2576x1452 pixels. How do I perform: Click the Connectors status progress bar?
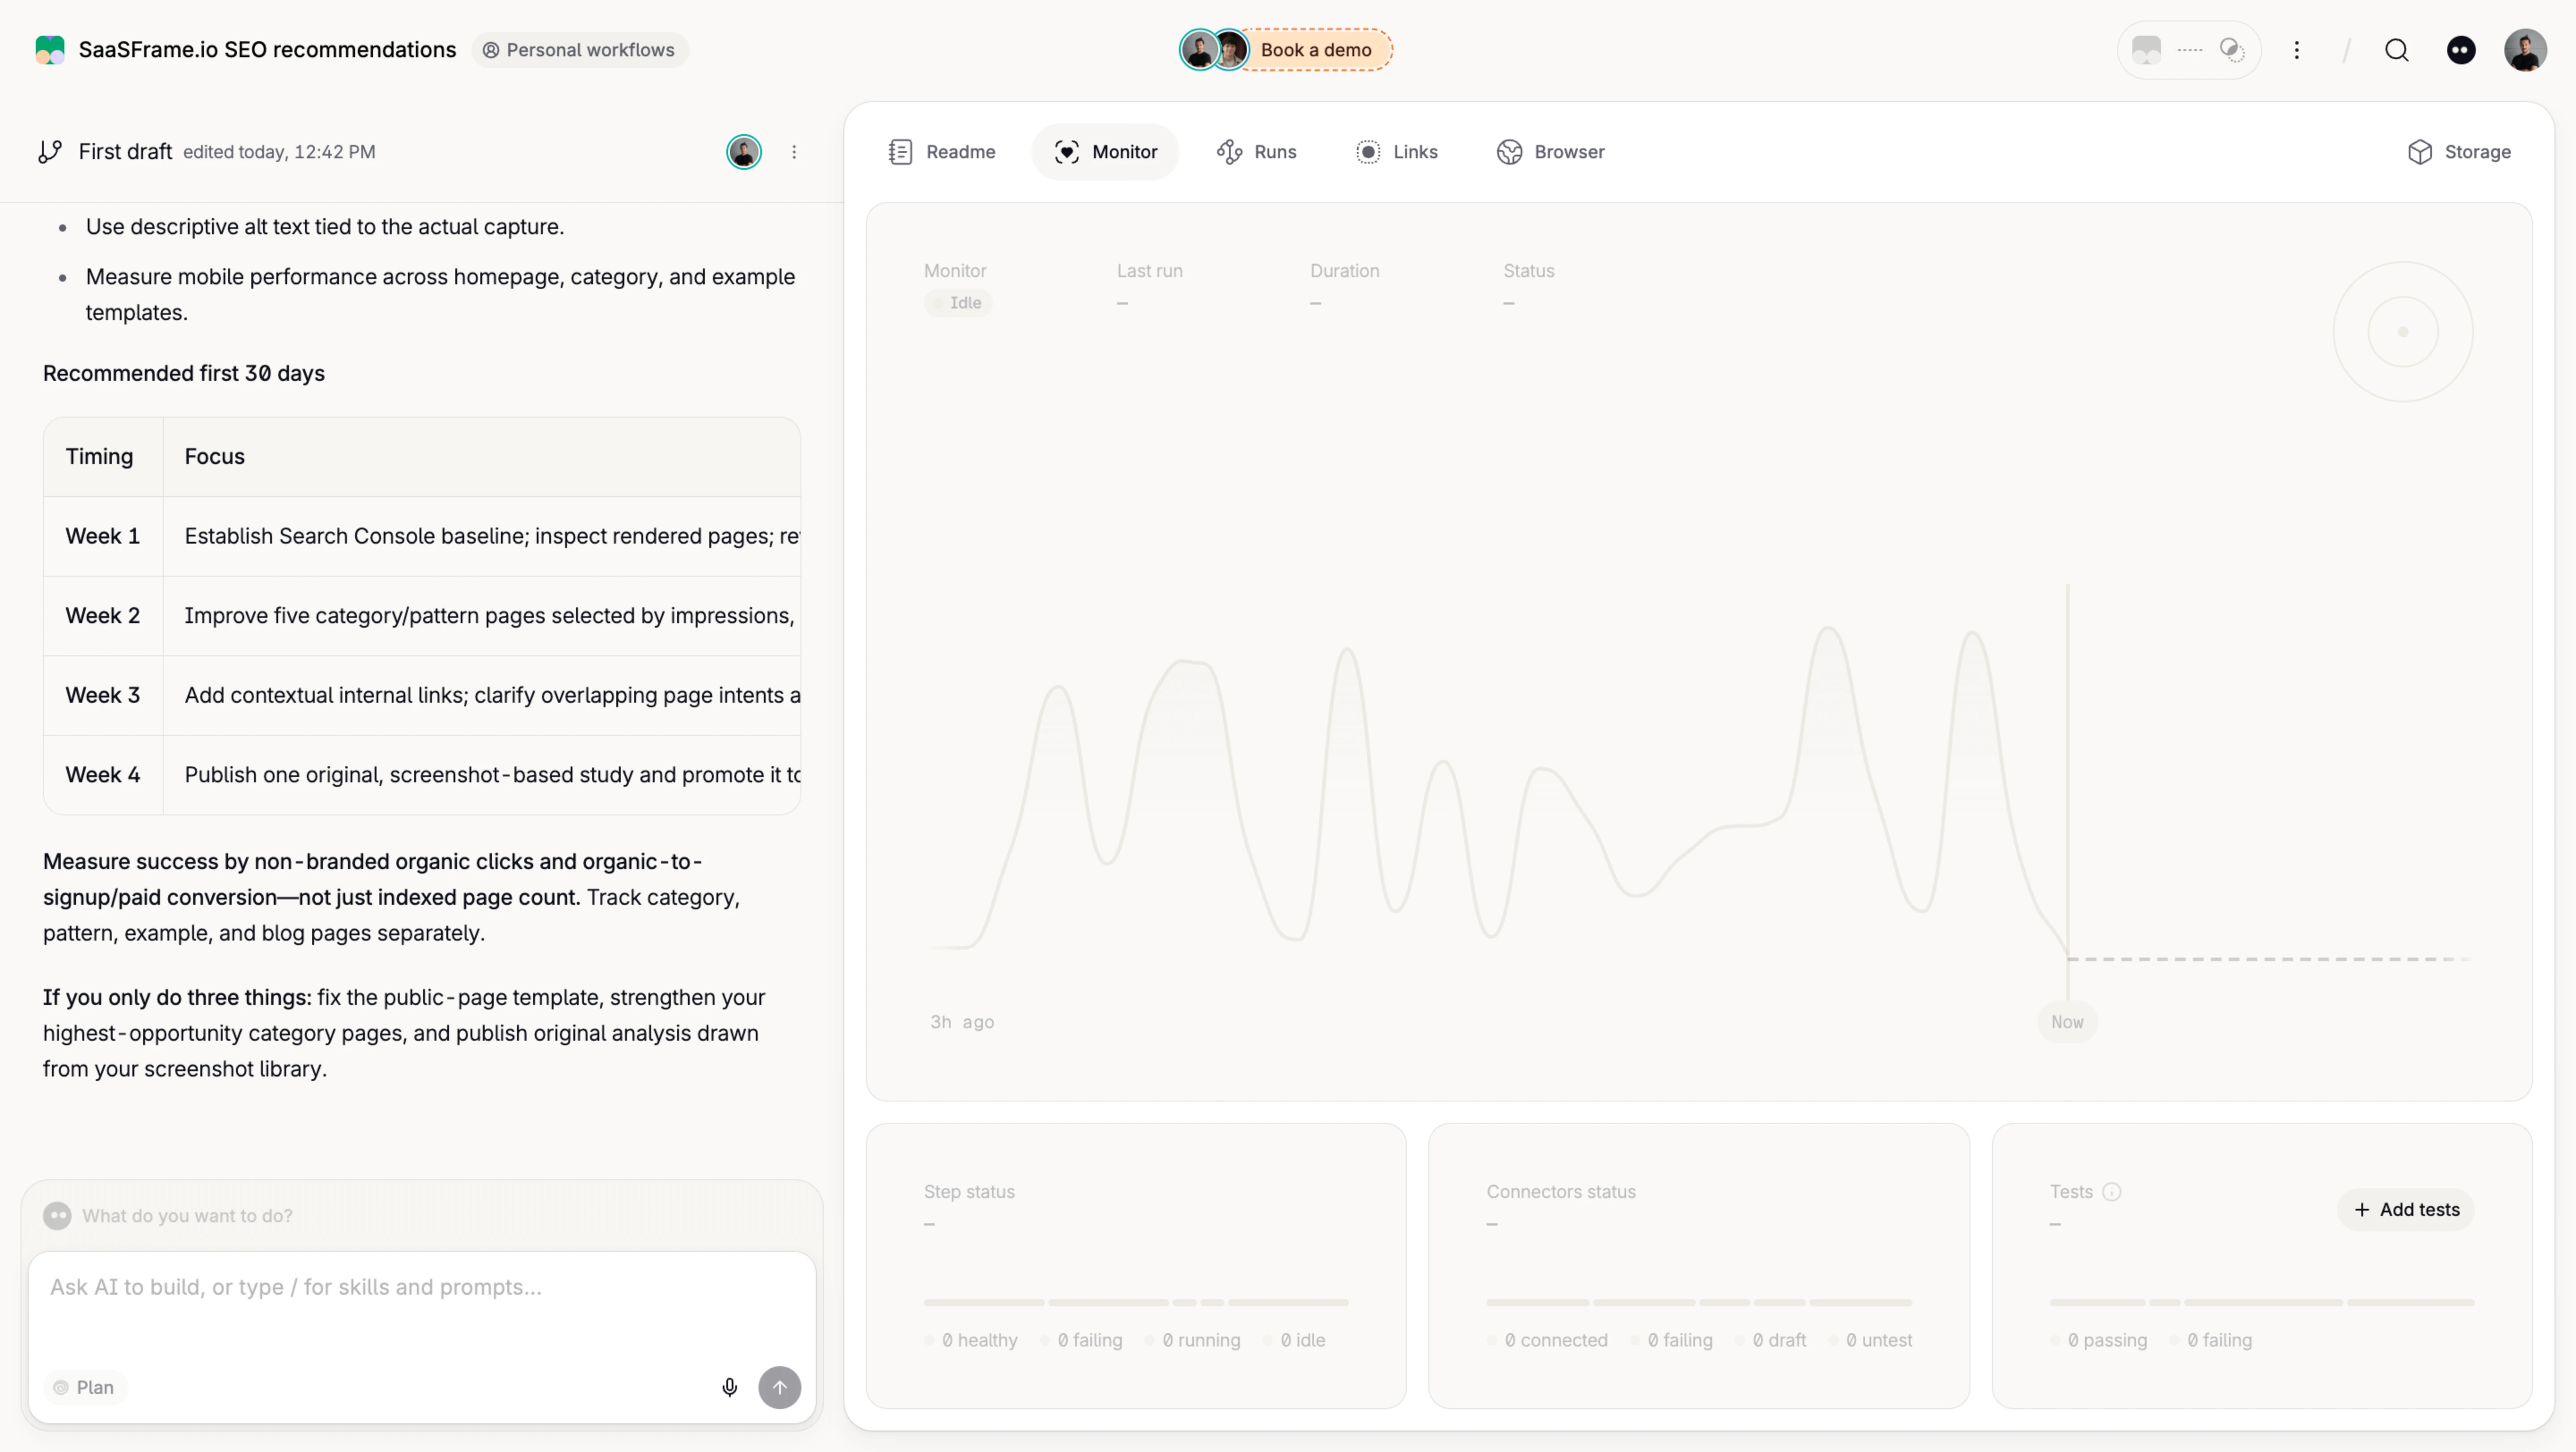1699,1302
